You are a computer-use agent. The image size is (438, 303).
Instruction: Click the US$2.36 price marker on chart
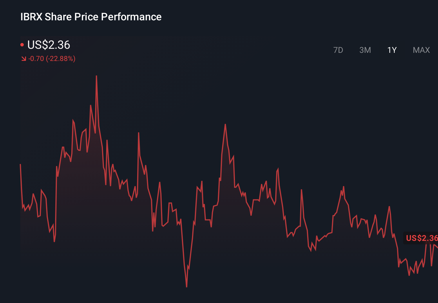click(421, 238)
